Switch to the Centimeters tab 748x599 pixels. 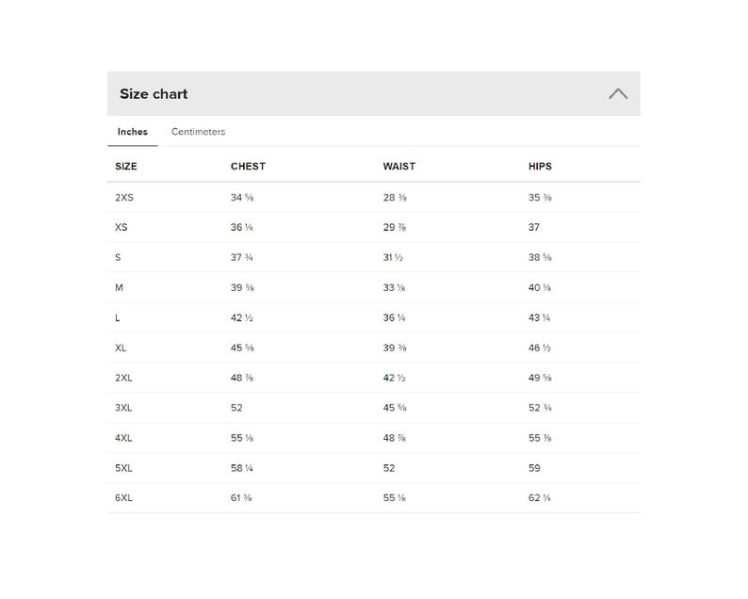pyautogui.click(x=198, y=132)
